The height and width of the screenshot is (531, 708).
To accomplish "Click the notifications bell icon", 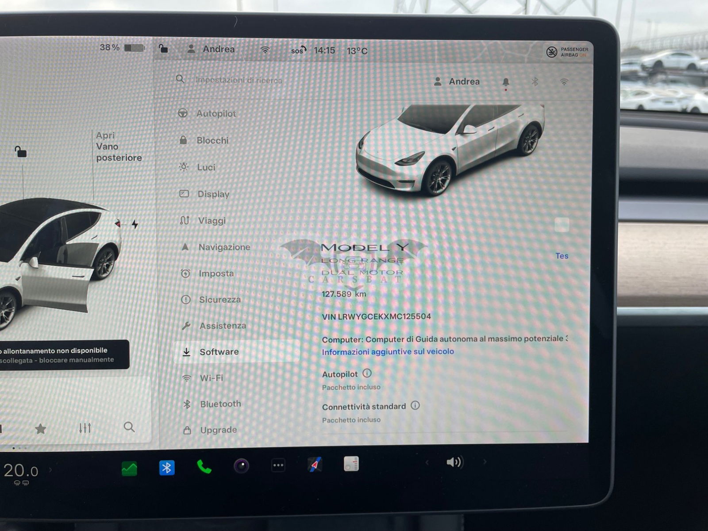I will click(x=506, y=82).
